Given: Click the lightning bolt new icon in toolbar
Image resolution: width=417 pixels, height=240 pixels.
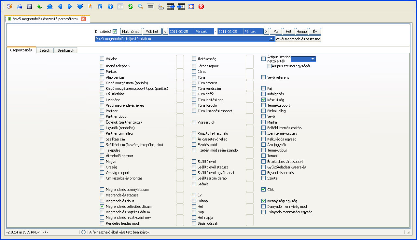Looking at the screenshot, I should (9, 6).
